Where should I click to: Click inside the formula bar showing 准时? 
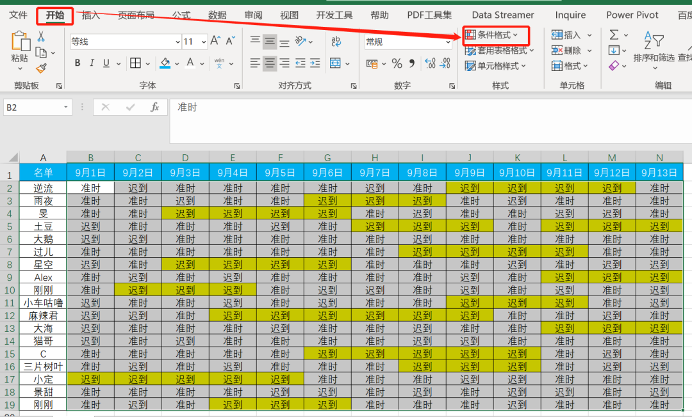(431, 121)
